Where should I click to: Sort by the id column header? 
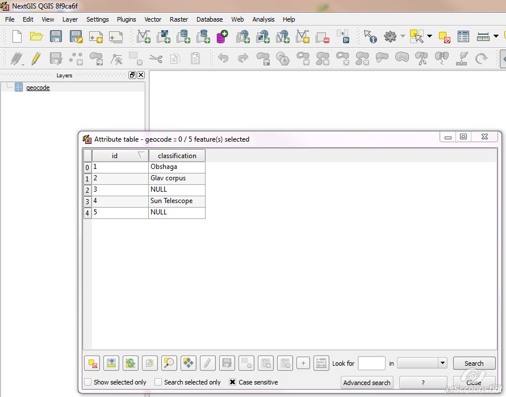[x=120, y=155]
